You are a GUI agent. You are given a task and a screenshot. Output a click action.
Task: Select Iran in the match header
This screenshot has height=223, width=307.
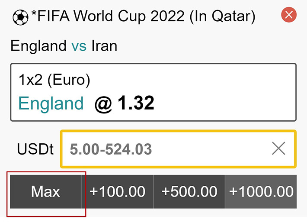point(104,46)
